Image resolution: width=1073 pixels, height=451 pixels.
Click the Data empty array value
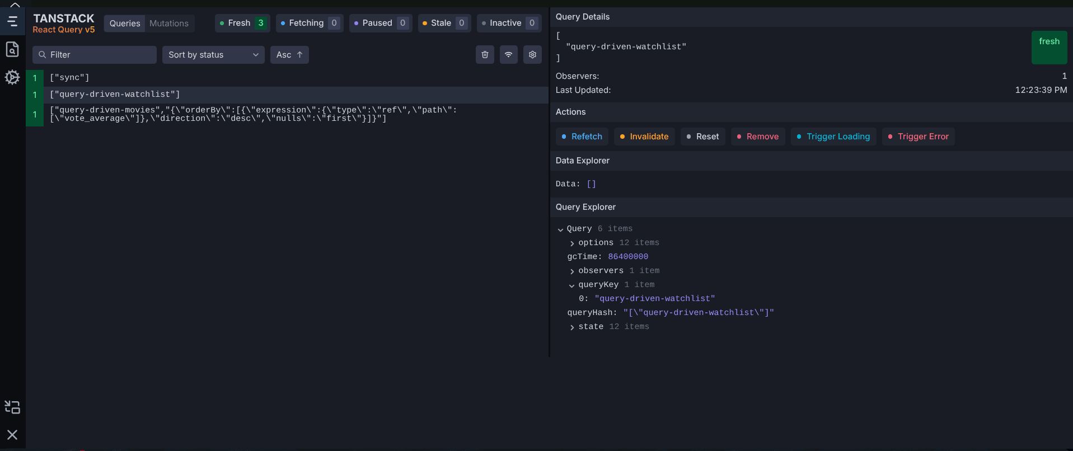click(591, 184)
